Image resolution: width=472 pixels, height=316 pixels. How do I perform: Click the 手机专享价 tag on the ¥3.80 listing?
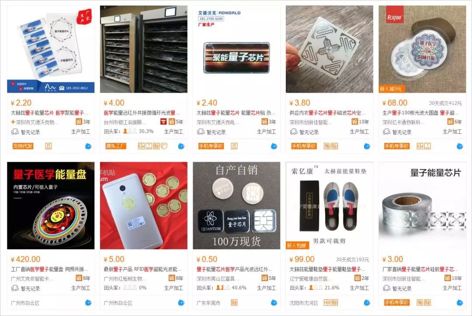point(304,146)
